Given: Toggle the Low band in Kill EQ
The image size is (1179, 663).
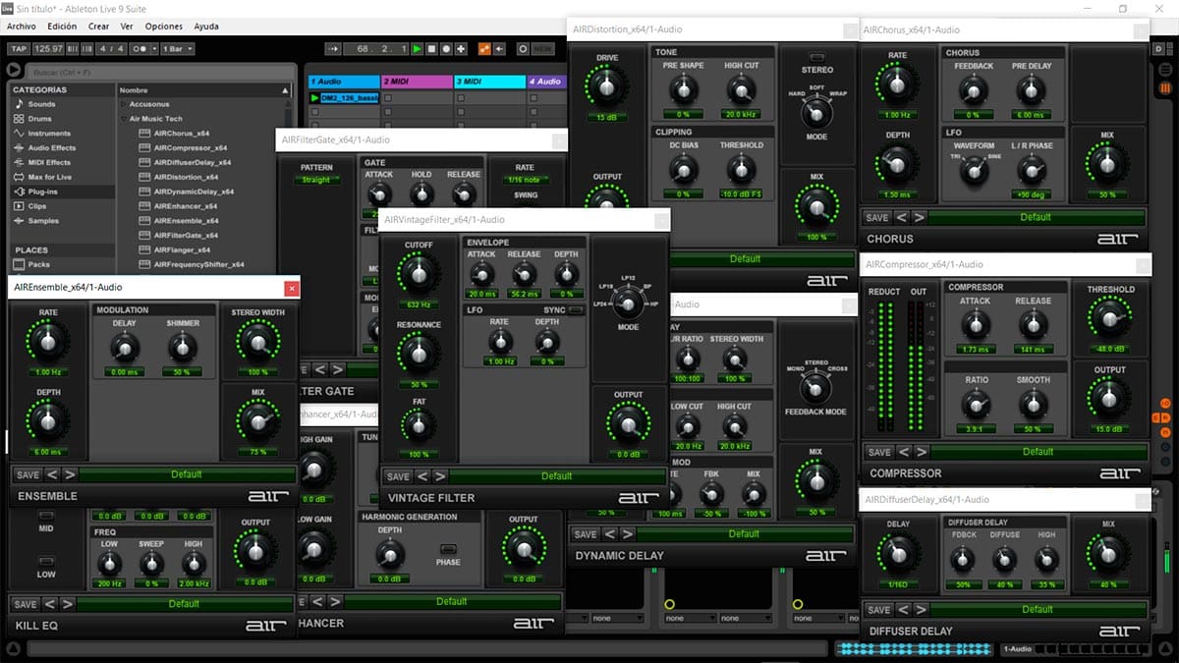Looking at the screenshot, I should (46, 560).
